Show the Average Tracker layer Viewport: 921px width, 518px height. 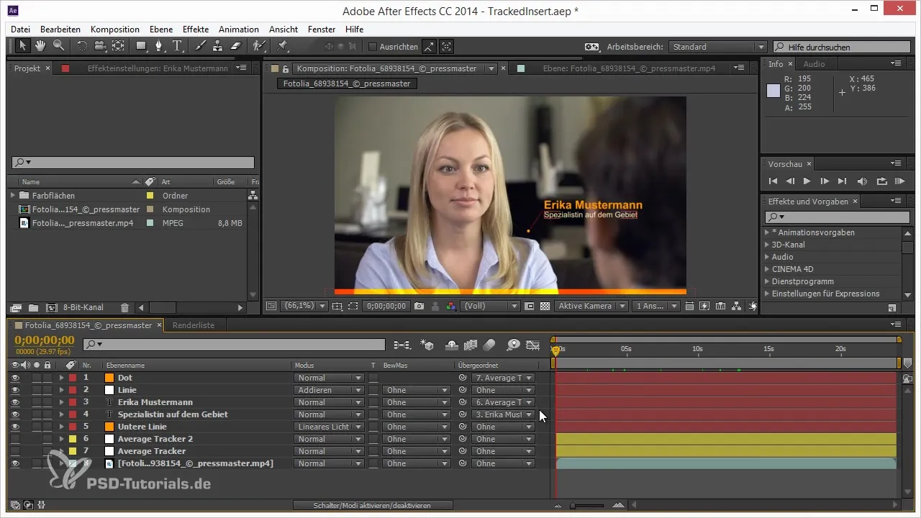[15, 451]
